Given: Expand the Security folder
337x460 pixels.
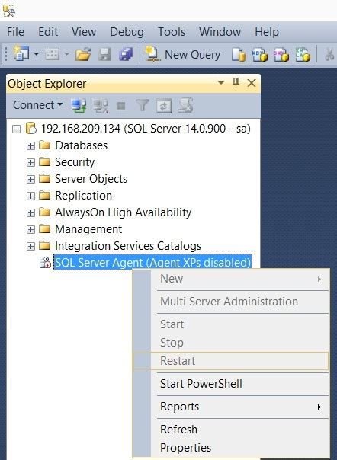Looking at the screenshot, I should pos(30,162).
